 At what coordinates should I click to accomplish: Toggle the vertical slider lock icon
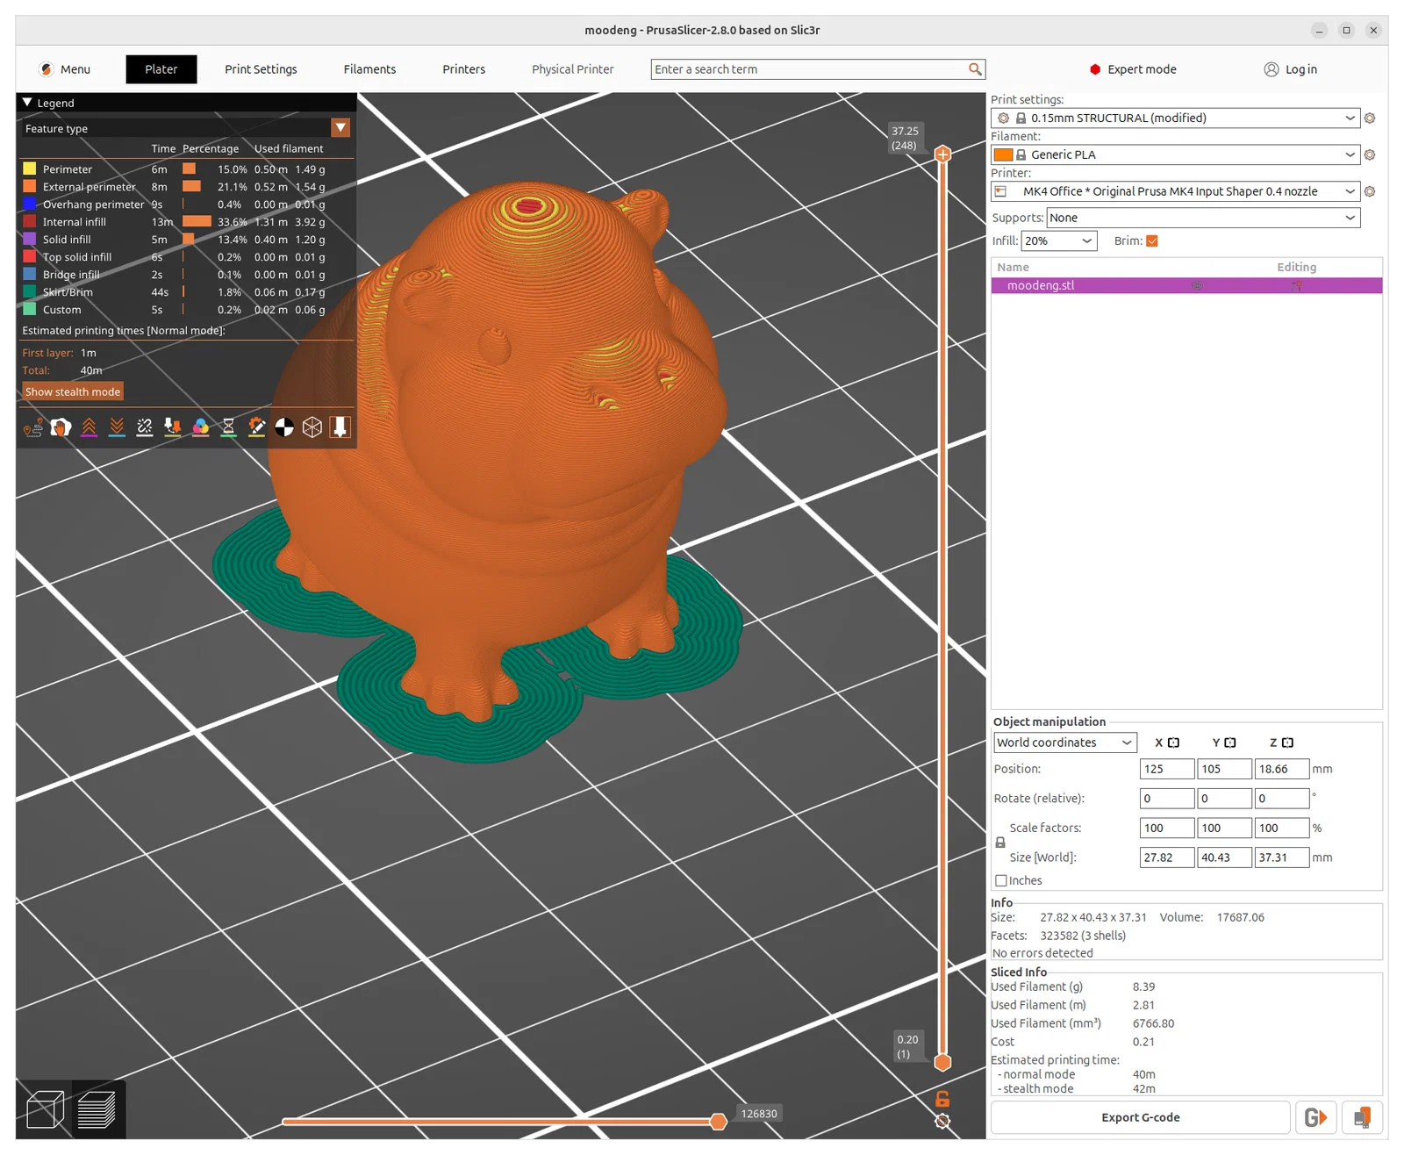coord(942,1099)
